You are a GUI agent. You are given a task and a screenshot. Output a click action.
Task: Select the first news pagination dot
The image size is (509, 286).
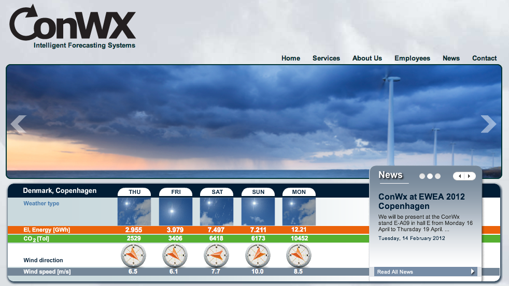coord(422,176)
